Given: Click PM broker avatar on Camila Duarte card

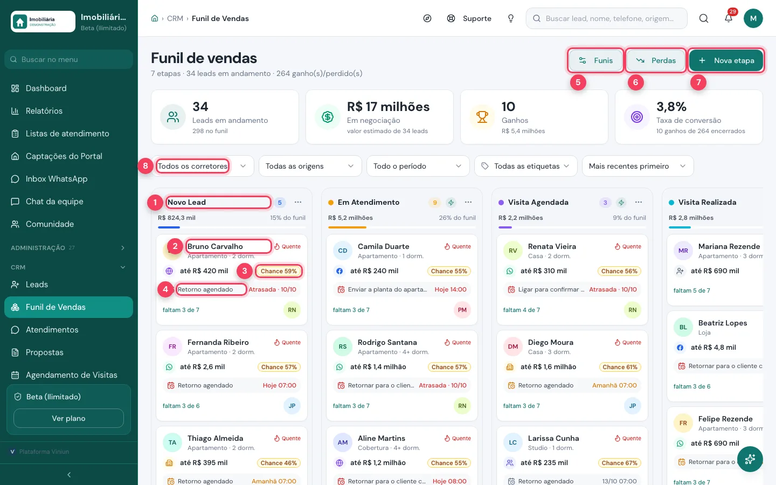Looking at the screenshot, I should tap(462, 310).
